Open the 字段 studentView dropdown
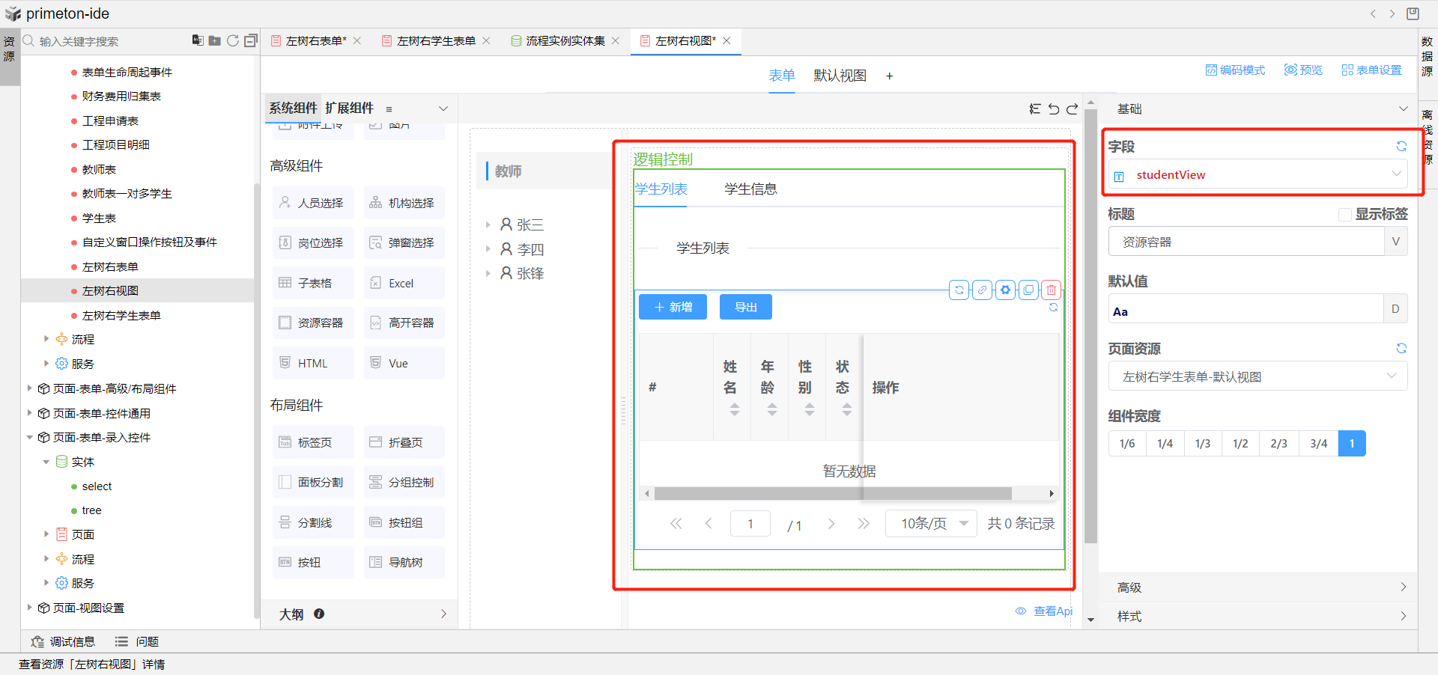1438x675 pixels. click(1258, 175)
